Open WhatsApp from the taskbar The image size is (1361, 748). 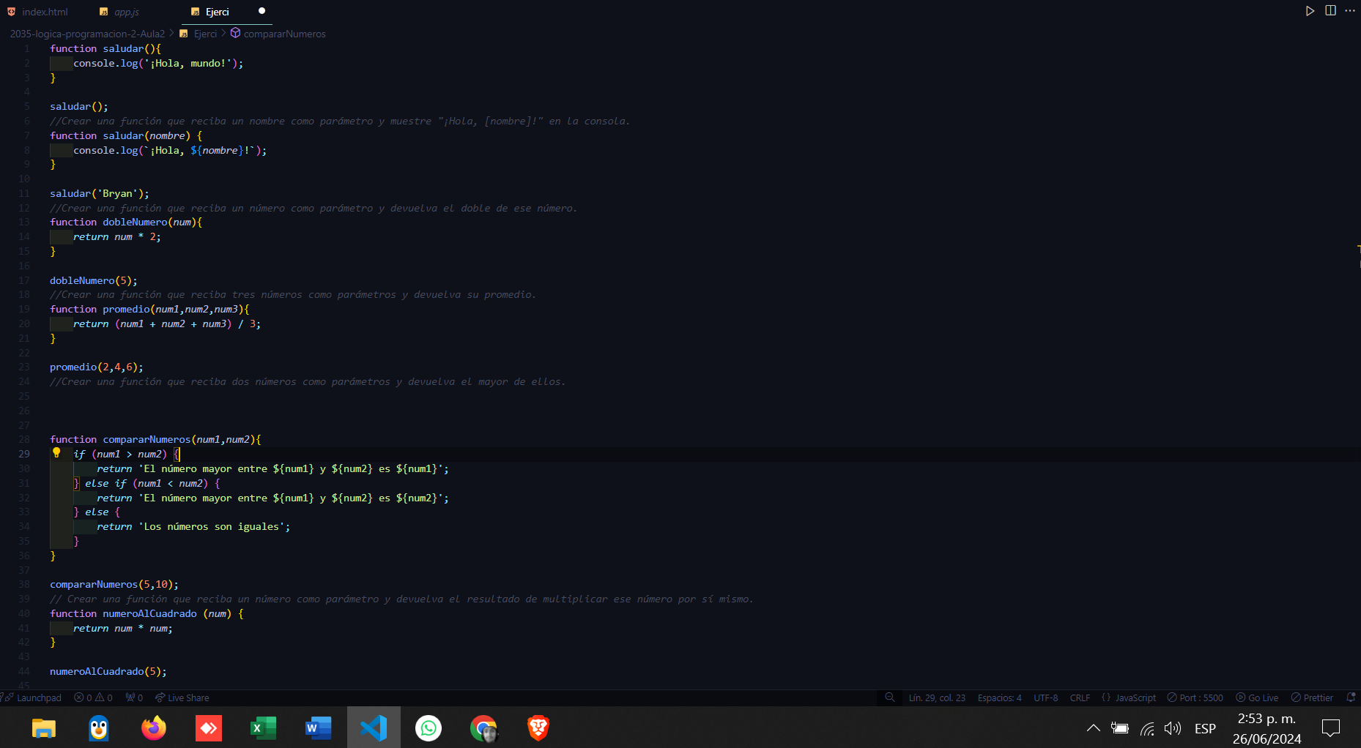429,728
